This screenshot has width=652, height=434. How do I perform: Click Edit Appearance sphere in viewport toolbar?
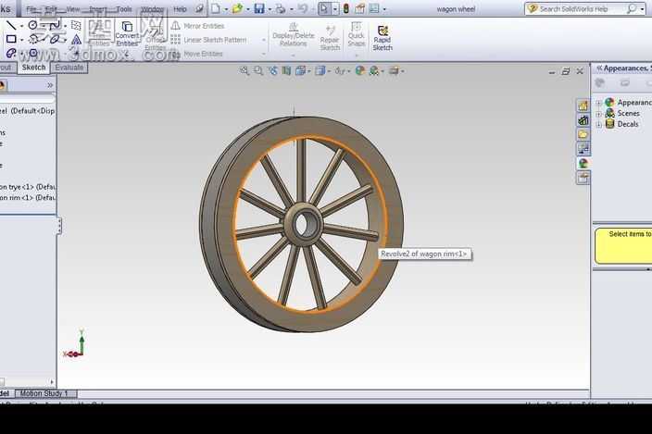click(360, 71)
